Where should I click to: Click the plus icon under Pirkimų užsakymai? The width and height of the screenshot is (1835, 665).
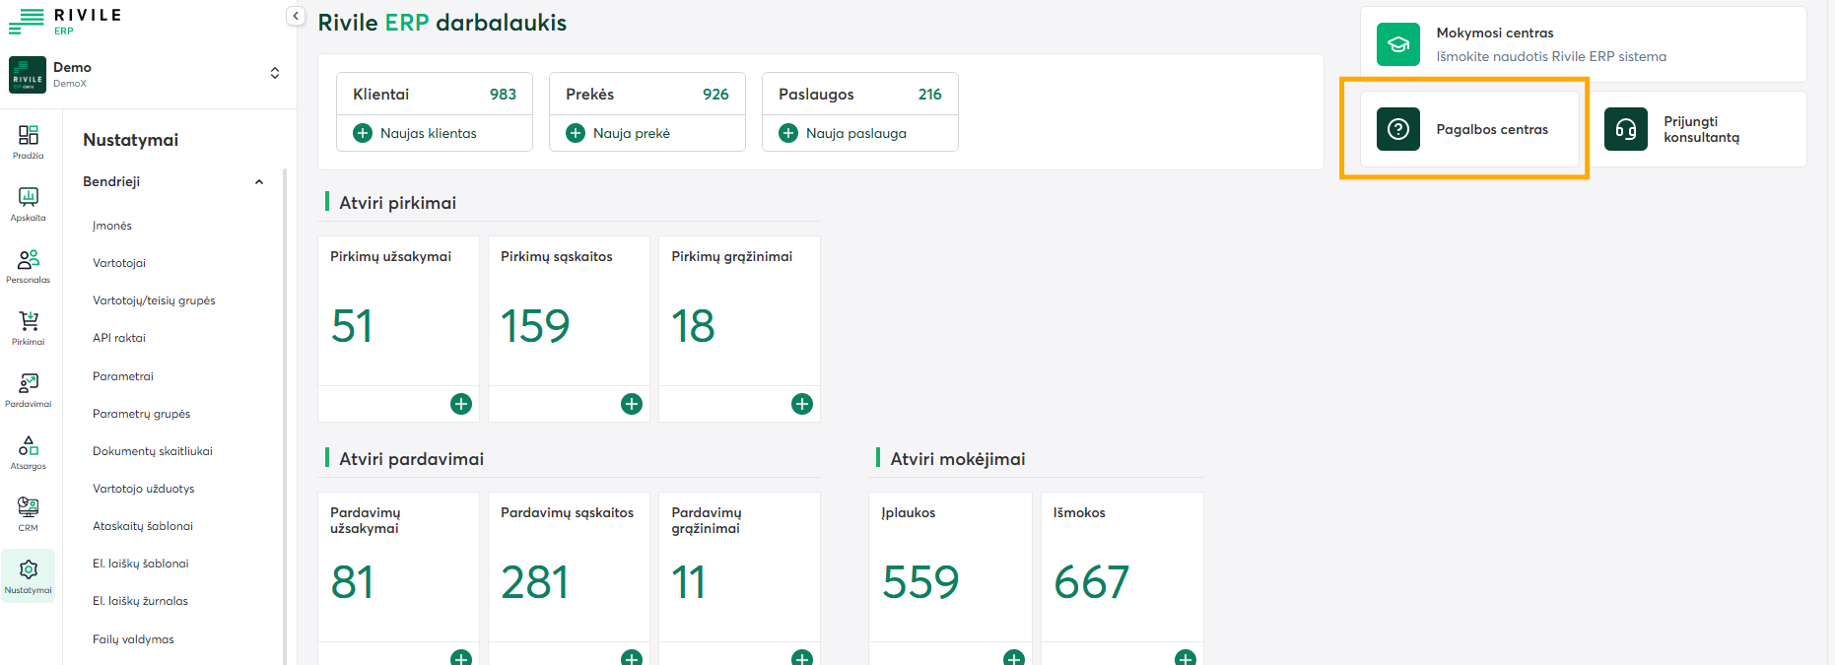tap(461, 404)
